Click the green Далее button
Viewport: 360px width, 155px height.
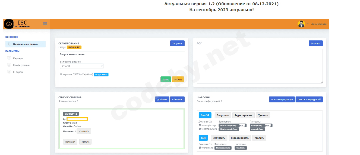click(166, 79)
